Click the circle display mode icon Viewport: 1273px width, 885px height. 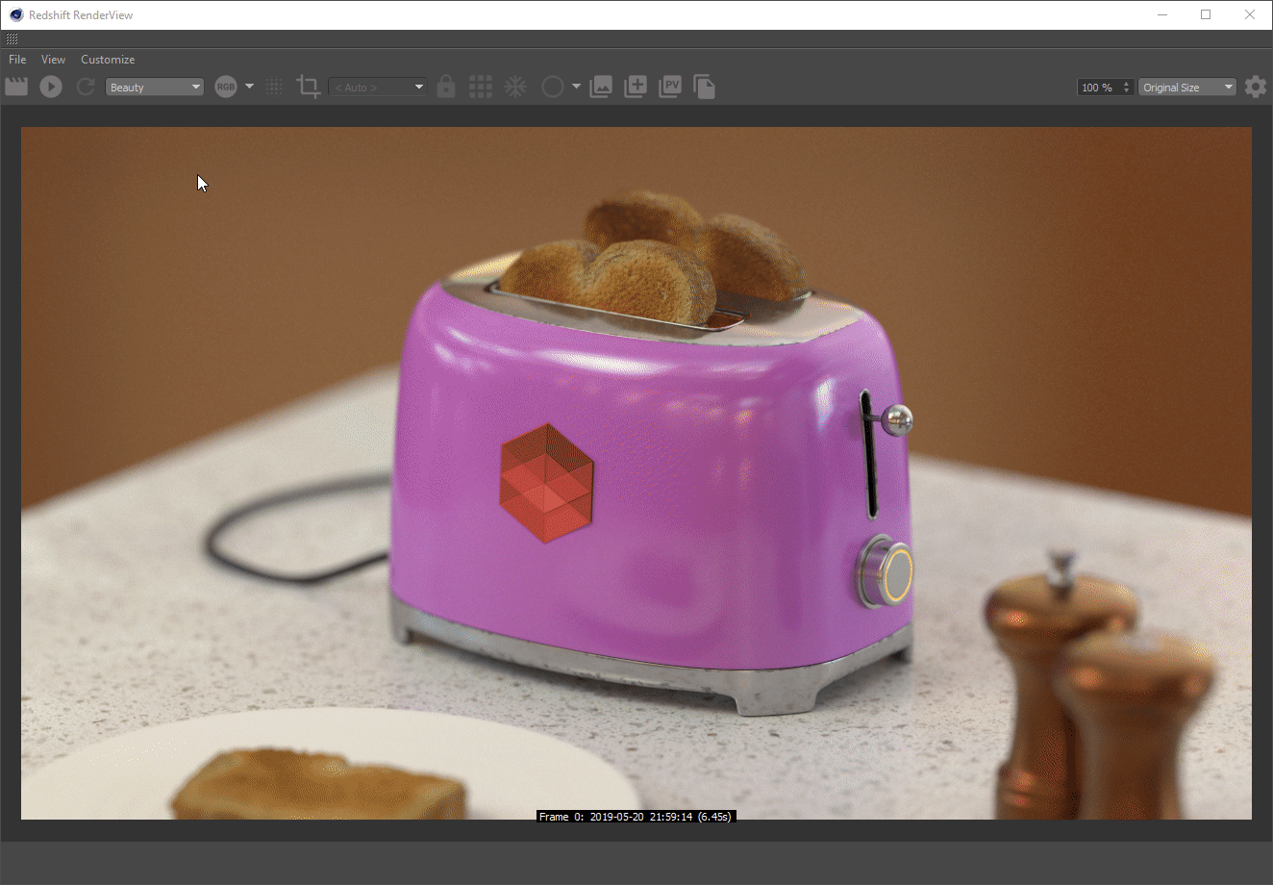[x=552, y=87]
